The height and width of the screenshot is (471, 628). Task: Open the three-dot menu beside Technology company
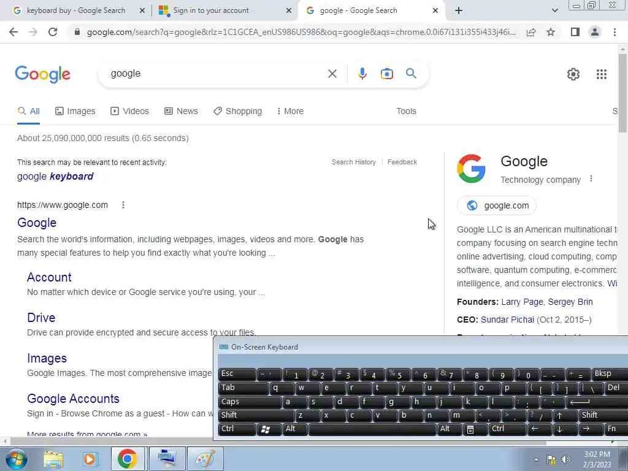pos(591,179)
